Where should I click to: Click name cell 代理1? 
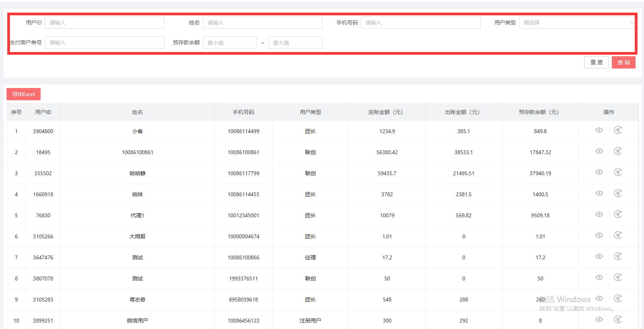click(x=137, y=215)
